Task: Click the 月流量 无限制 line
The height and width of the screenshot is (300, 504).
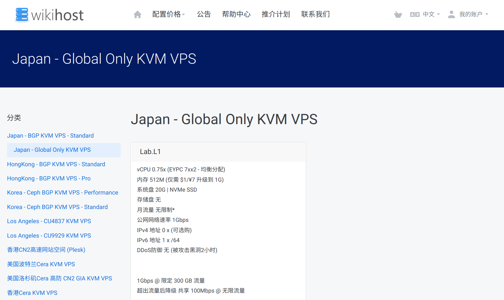Action: (156, 210)
